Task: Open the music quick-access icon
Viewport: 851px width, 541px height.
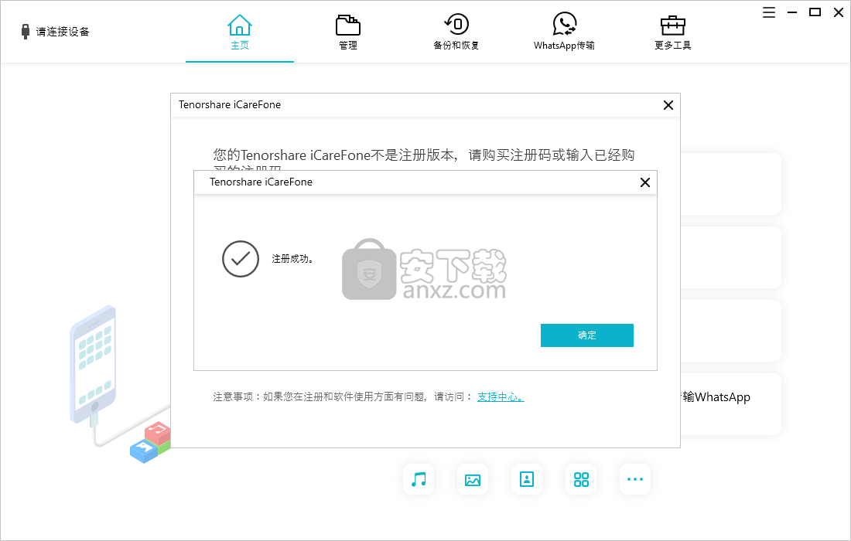Action: 419,479
